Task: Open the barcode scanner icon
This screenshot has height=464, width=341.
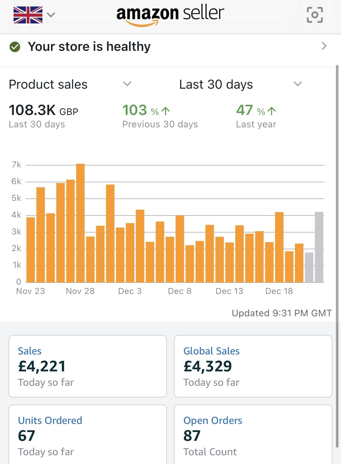Action: click(315, 15)
